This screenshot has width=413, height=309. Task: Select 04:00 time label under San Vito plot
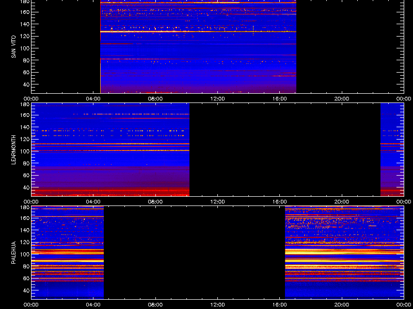pyautogui.click(x=93, y=99)
